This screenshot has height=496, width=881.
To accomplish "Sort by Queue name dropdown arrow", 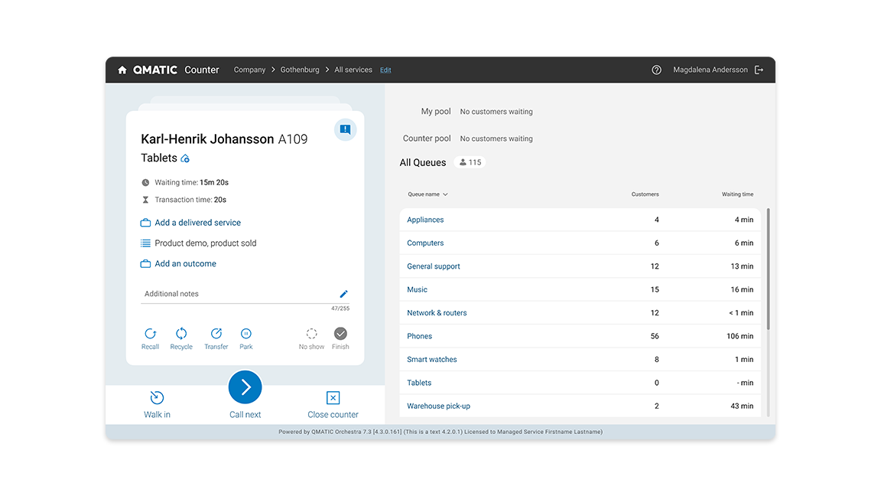I will (x=446, y=194).
